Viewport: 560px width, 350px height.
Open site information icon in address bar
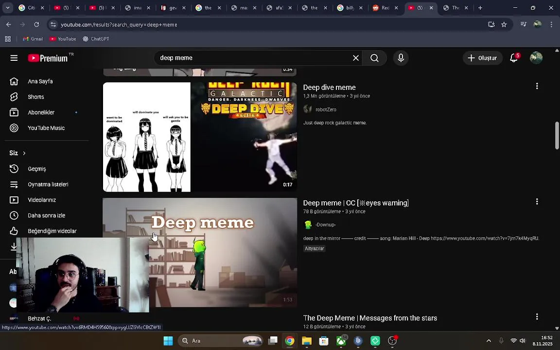pos(53,24)
